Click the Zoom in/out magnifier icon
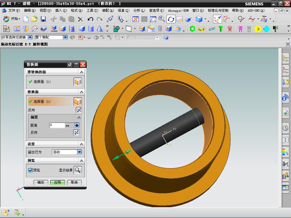This screenshot has width=291, height=218. click(x=162, y=19)
